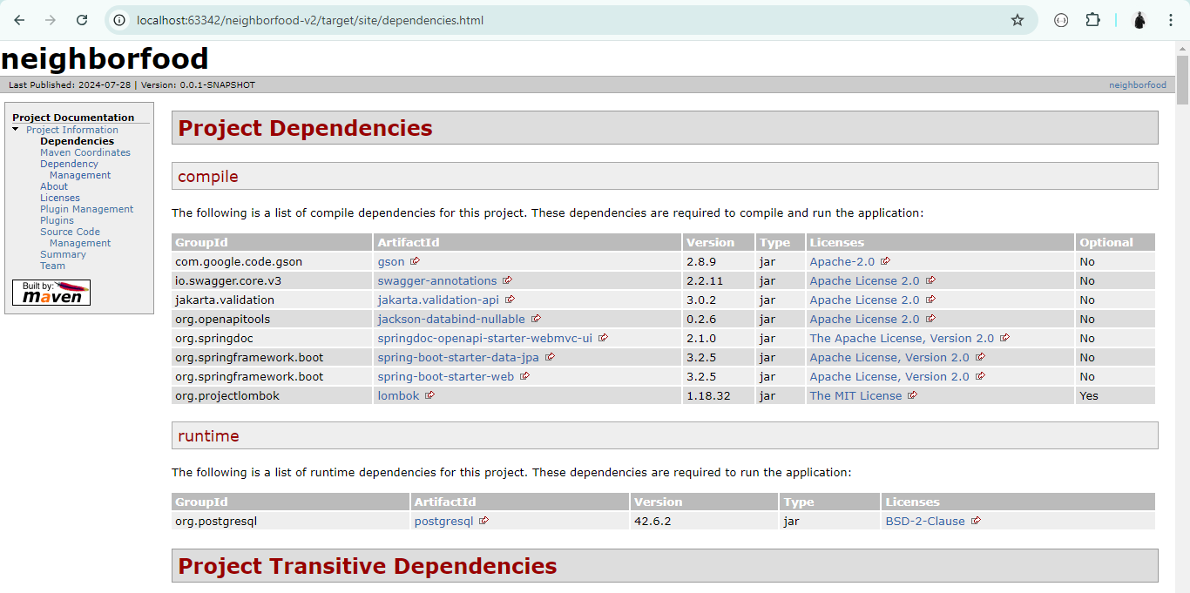Click the extension icon left of Extensions
This screenshot has width=1190, height=593.
(x=1061, y=20)
